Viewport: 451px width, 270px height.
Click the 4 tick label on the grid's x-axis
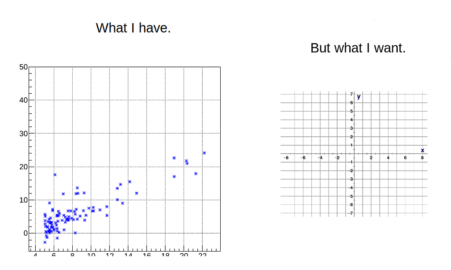pyautogui.click(x=388, y=157)
